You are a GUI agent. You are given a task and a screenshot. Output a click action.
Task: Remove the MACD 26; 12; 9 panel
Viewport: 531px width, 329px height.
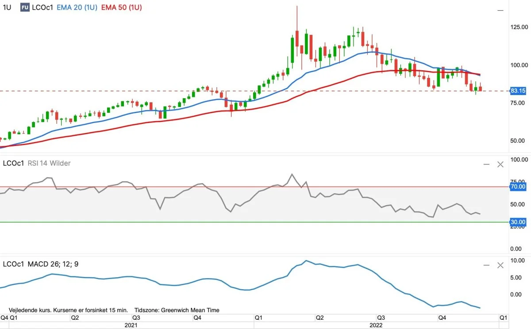pyautogui.click(x=500, y=265)
